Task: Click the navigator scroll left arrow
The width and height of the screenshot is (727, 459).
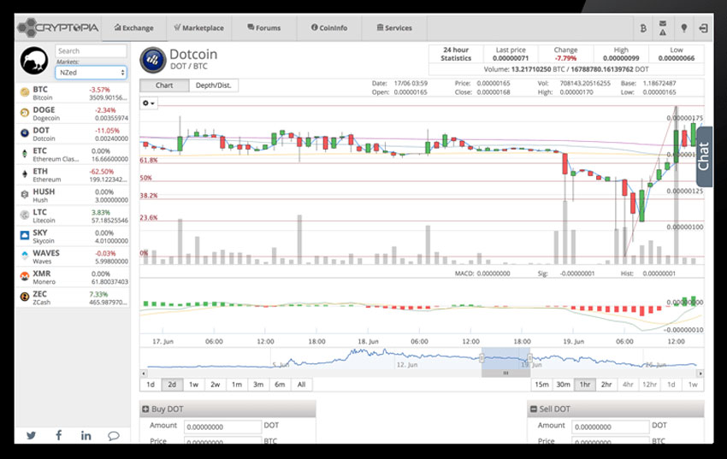Action: pos(144,373)
